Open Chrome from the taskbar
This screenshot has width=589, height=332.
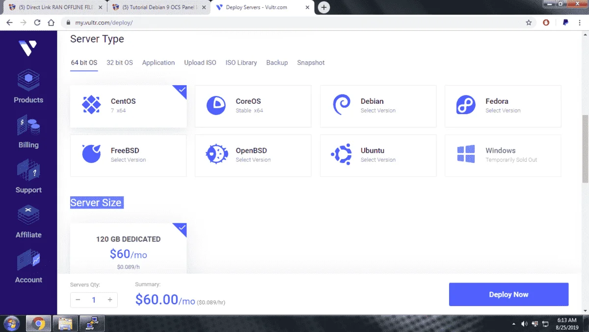pos(39,324)
